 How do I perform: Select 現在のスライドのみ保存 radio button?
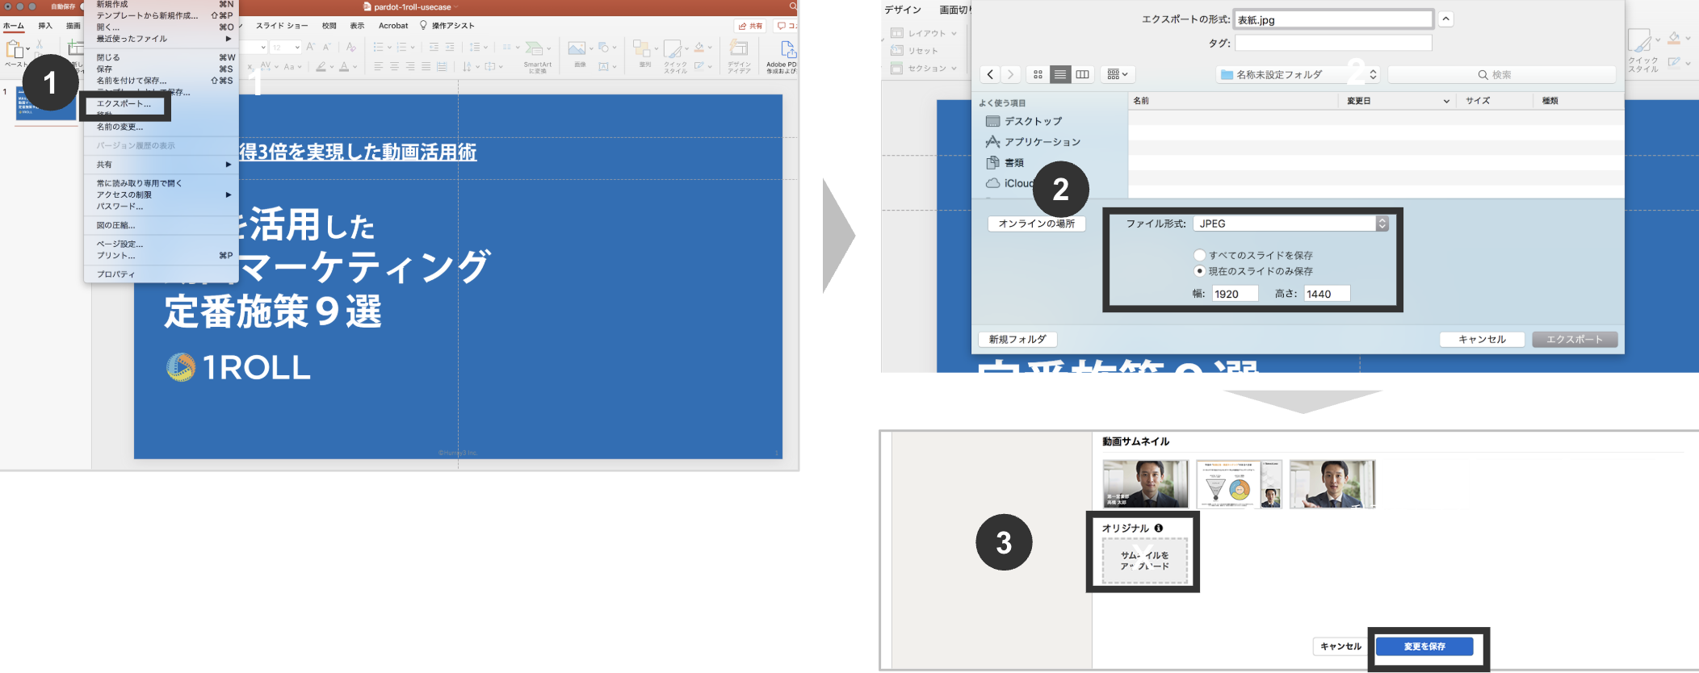tap(1199, 271)
